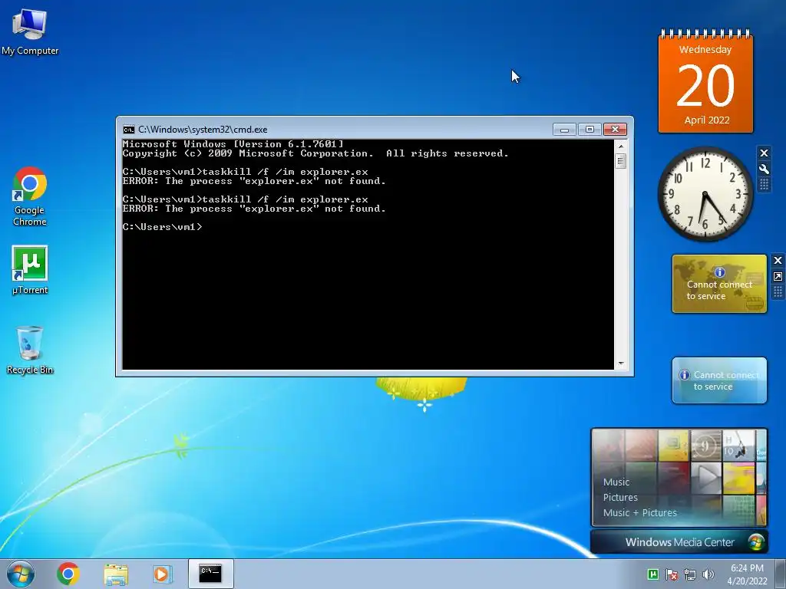Click the Windows Media Center logo orb

point(756,542)
